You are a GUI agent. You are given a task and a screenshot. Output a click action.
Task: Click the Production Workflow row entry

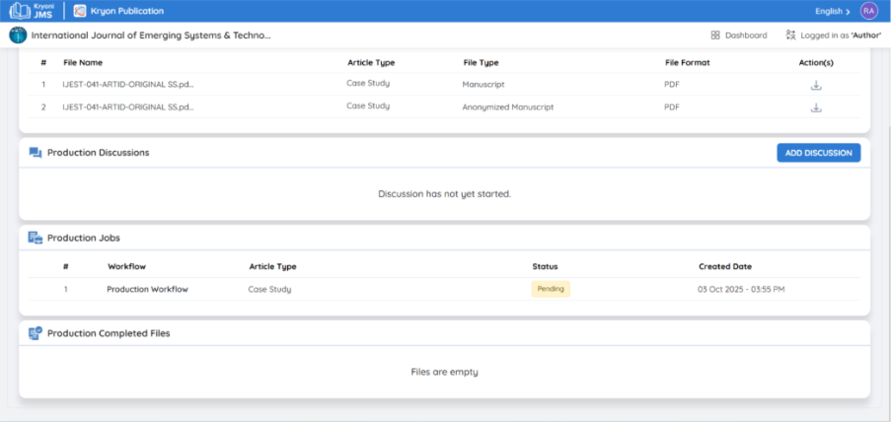click(x=147, y=289)
